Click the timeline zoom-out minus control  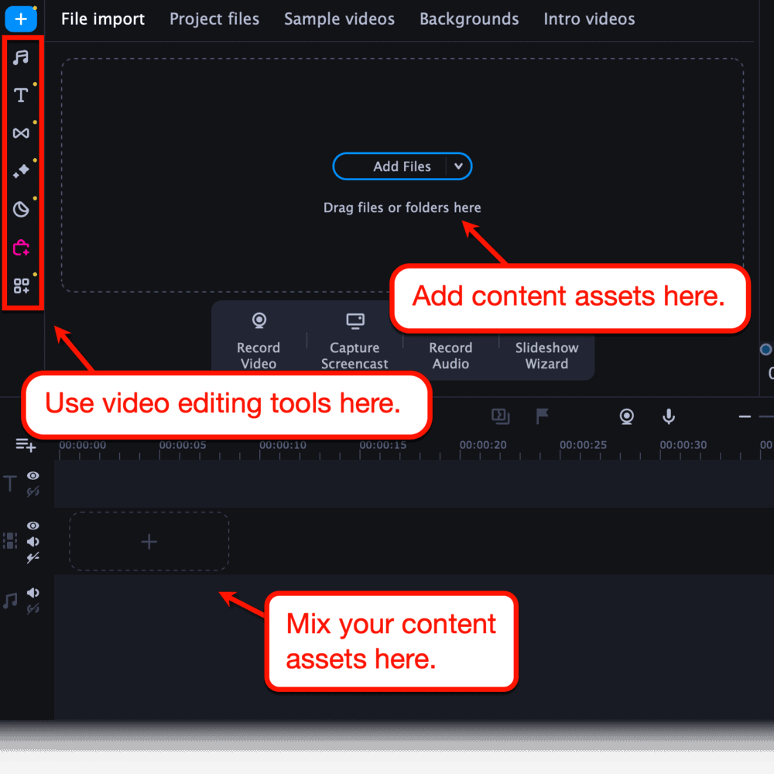click(743, 416)
